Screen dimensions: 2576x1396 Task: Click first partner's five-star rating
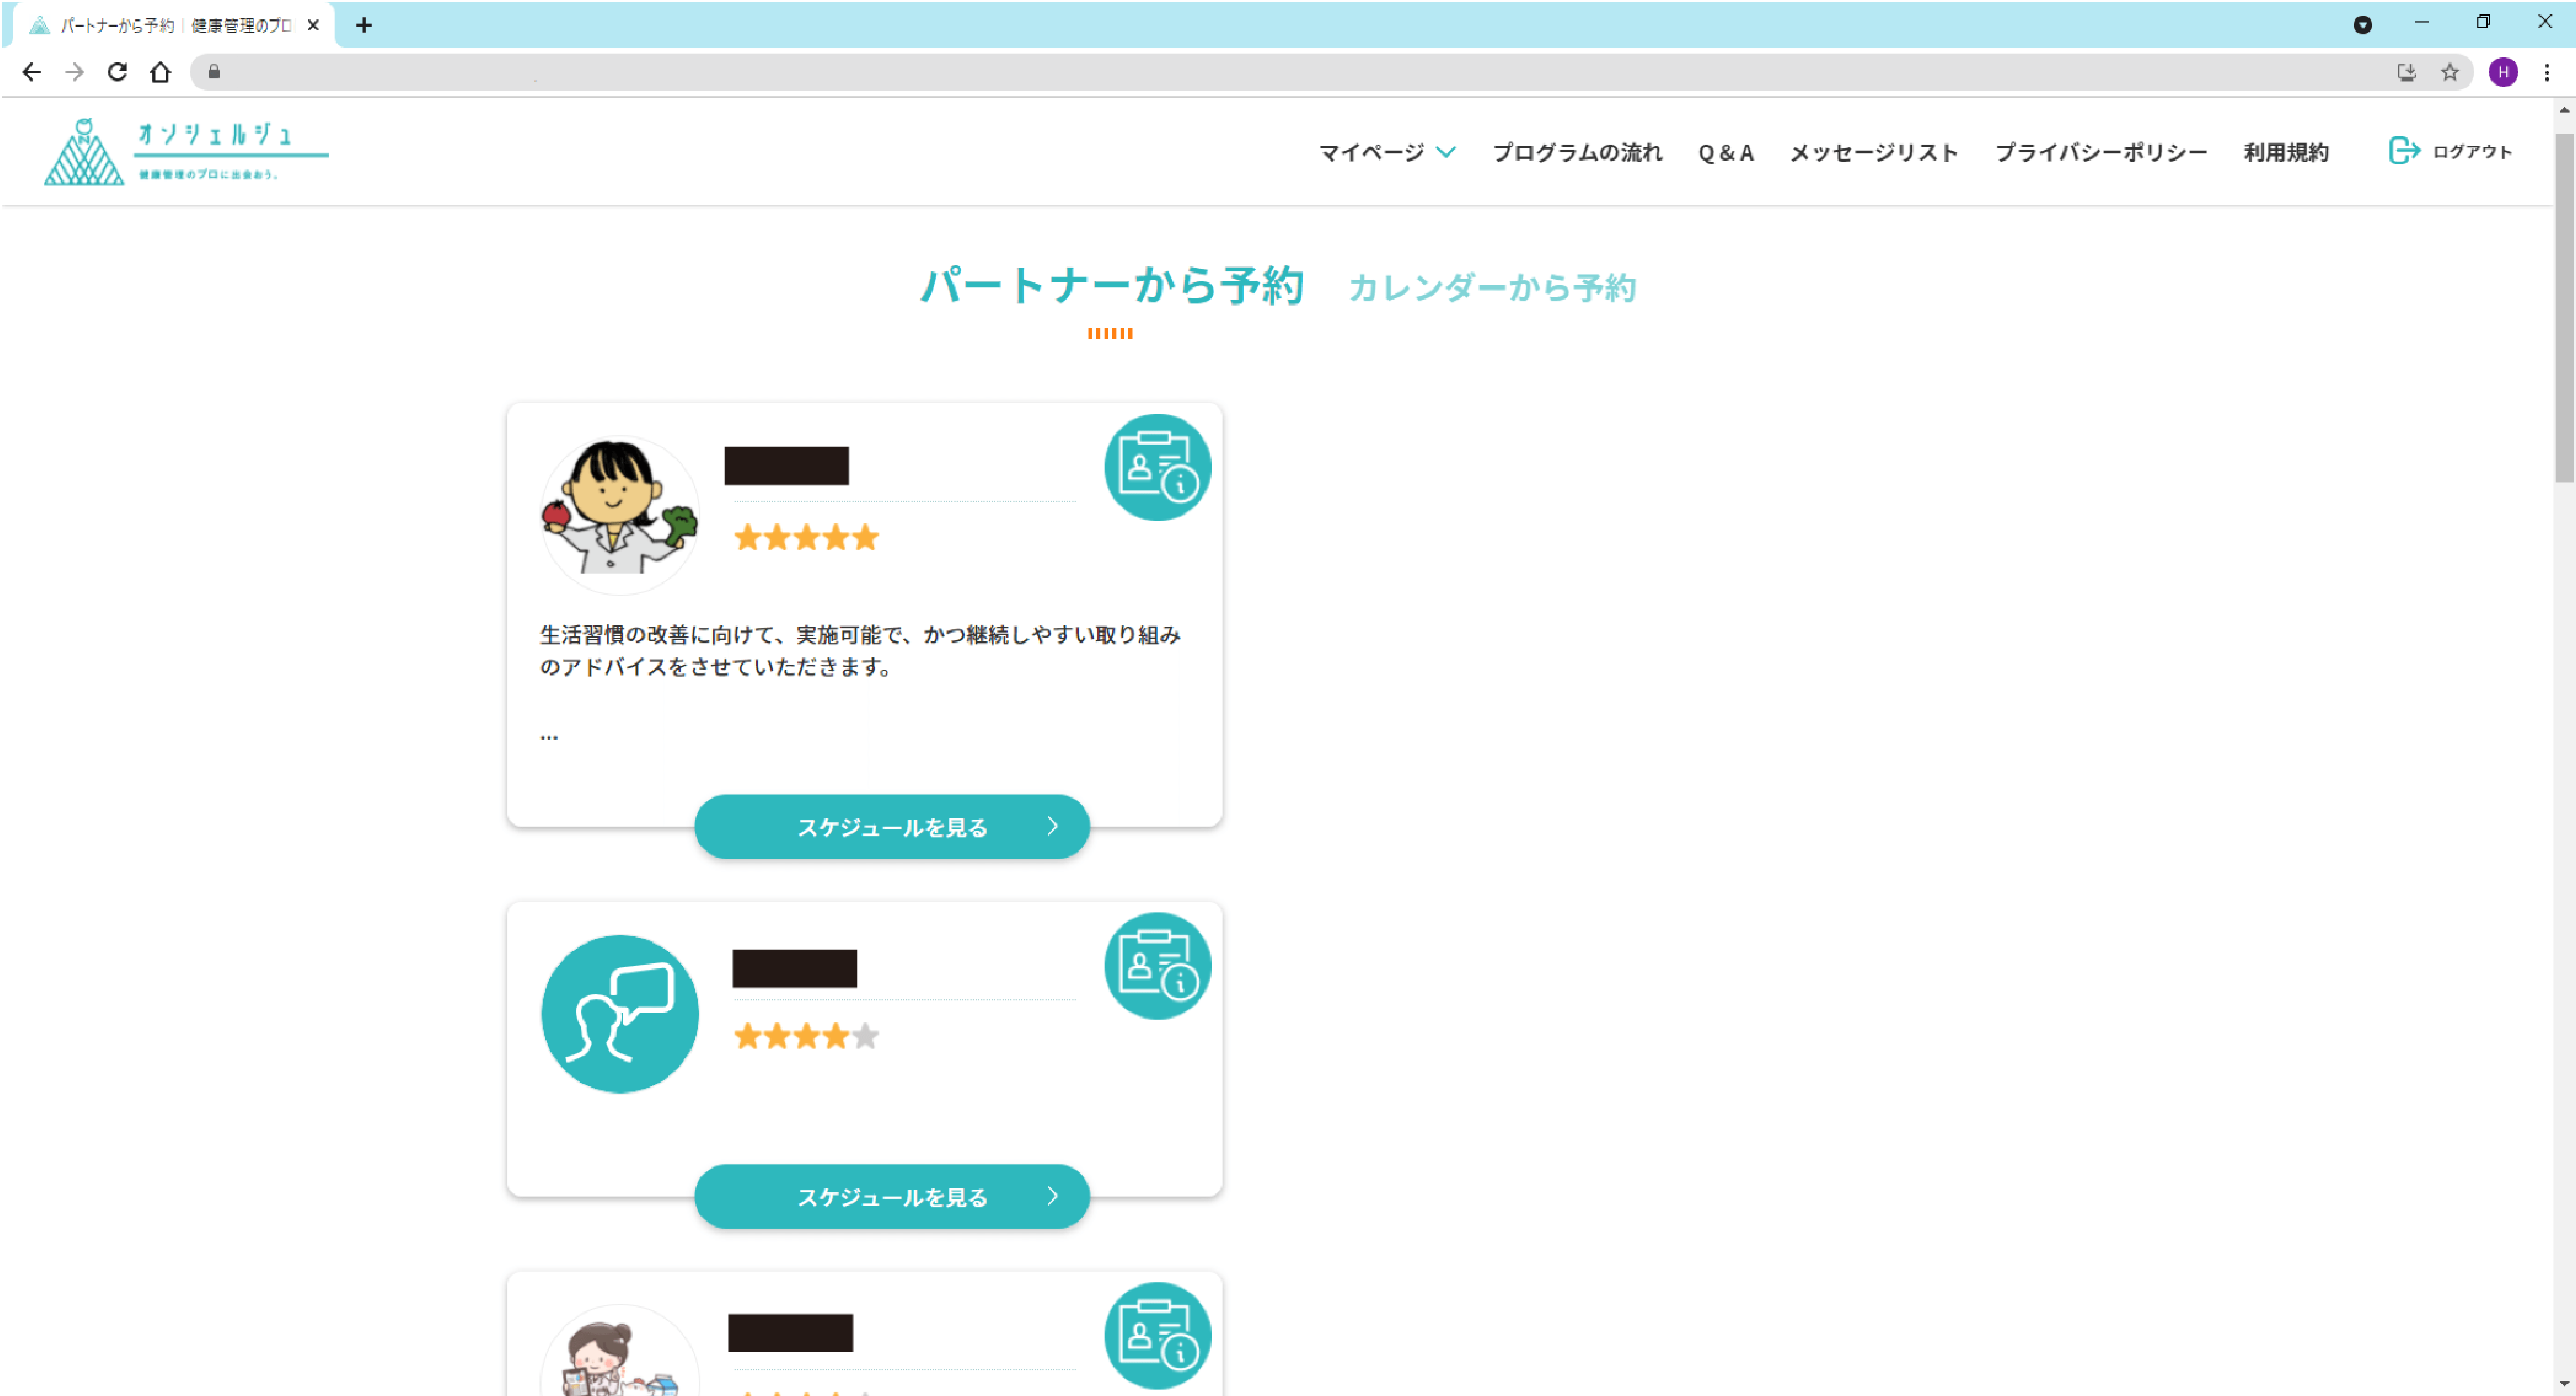(x=806, y=538)
